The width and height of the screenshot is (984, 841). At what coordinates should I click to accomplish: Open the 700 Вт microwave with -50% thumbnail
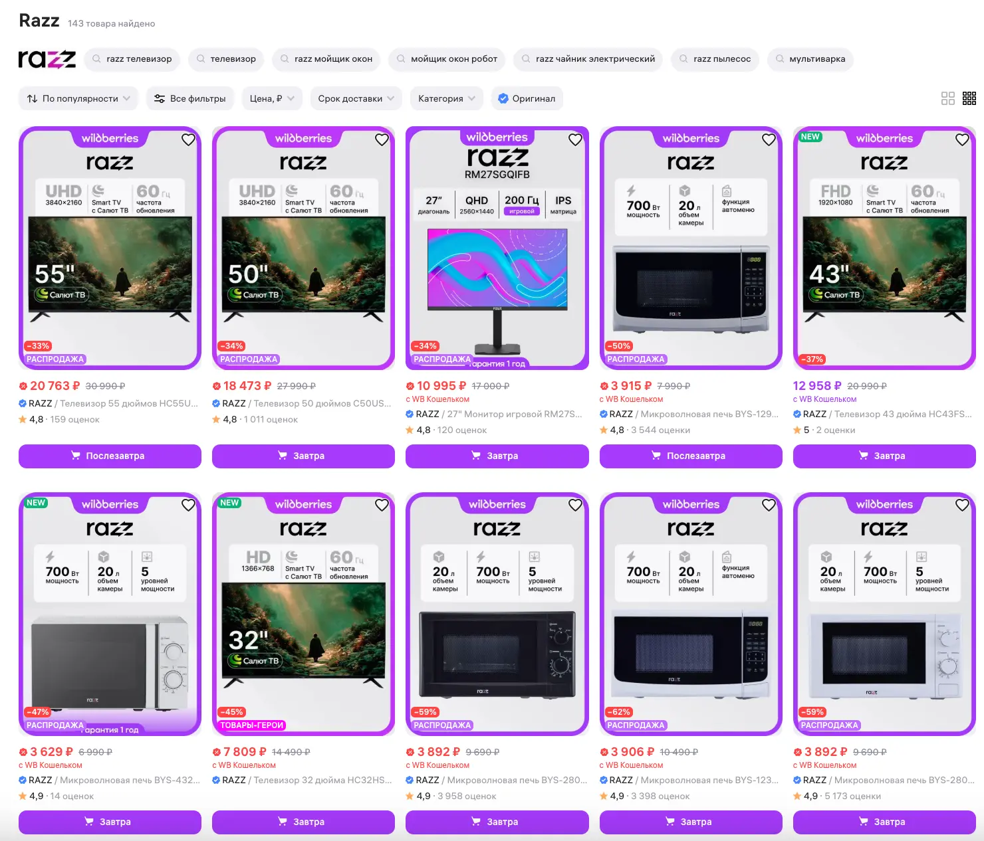click(690, 248)
